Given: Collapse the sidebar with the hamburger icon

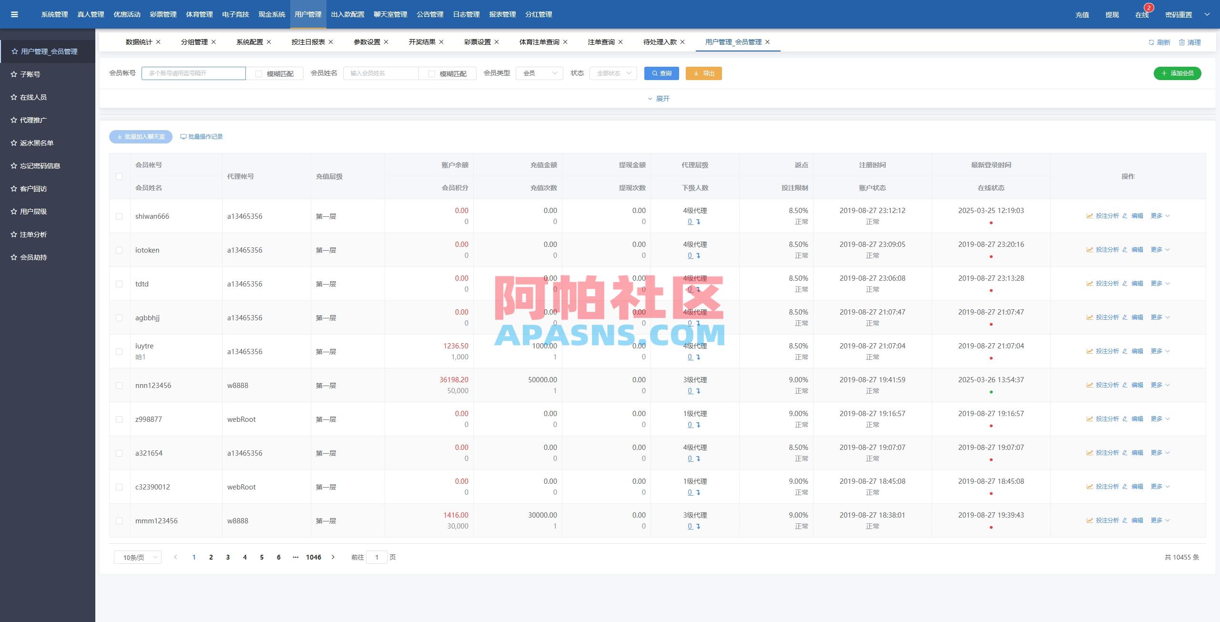Looking at the screenshot, I should pyautogui.click(x=15, y=14).
